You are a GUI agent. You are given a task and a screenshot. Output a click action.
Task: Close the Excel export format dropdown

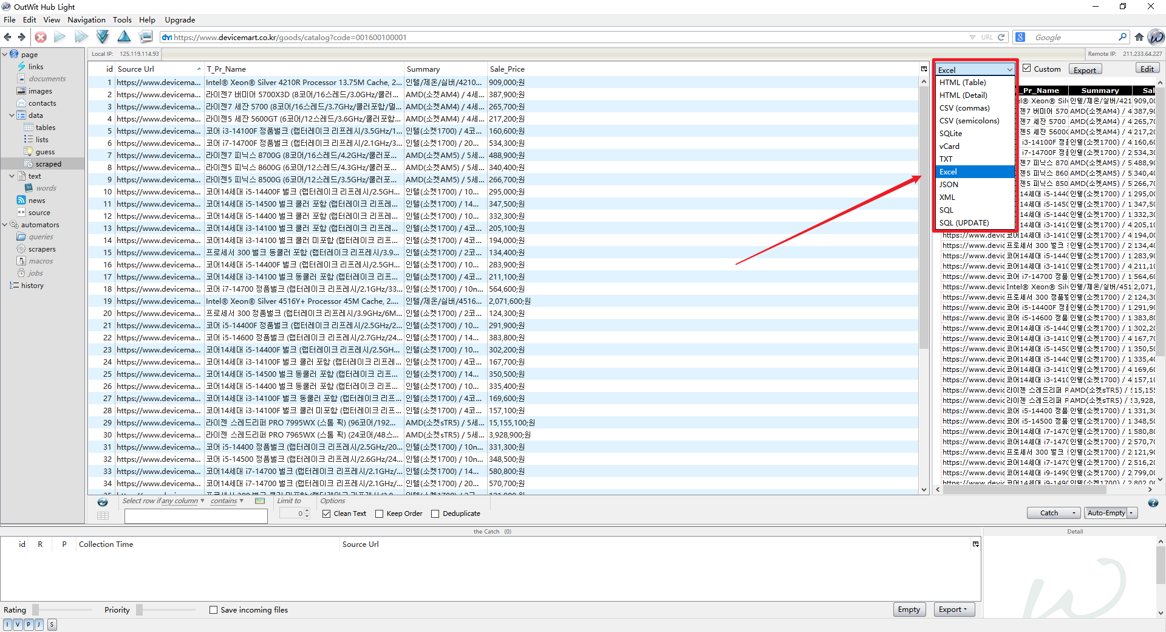(x=1010, y=70)
